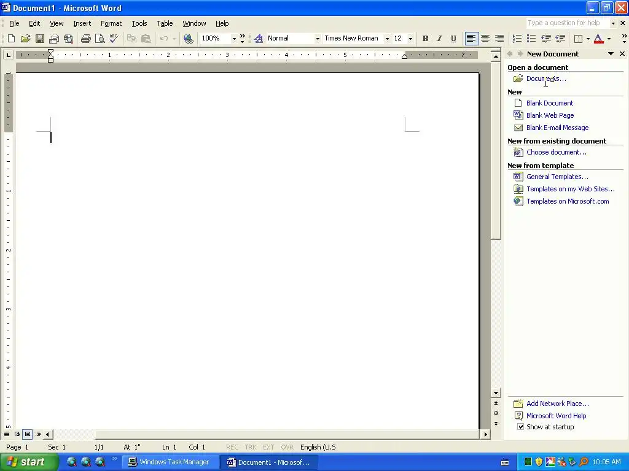
Task: Click Select Browse Object circle button
Action: point(496,413)
